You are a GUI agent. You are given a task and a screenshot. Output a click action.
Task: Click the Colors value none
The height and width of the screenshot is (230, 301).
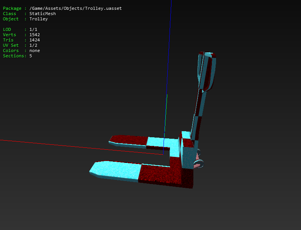[x=34, y=51]
